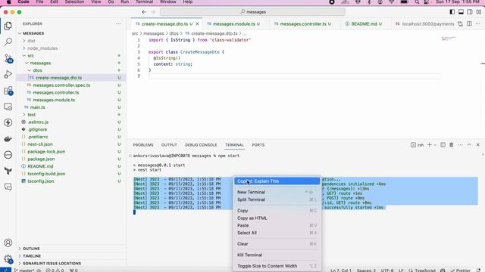Open the Extensions view
Screen dimensions: 485x272
pos(8,91)
